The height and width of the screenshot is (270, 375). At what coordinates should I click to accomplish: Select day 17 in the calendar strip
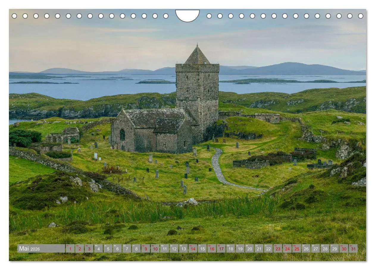pos(221,249)
